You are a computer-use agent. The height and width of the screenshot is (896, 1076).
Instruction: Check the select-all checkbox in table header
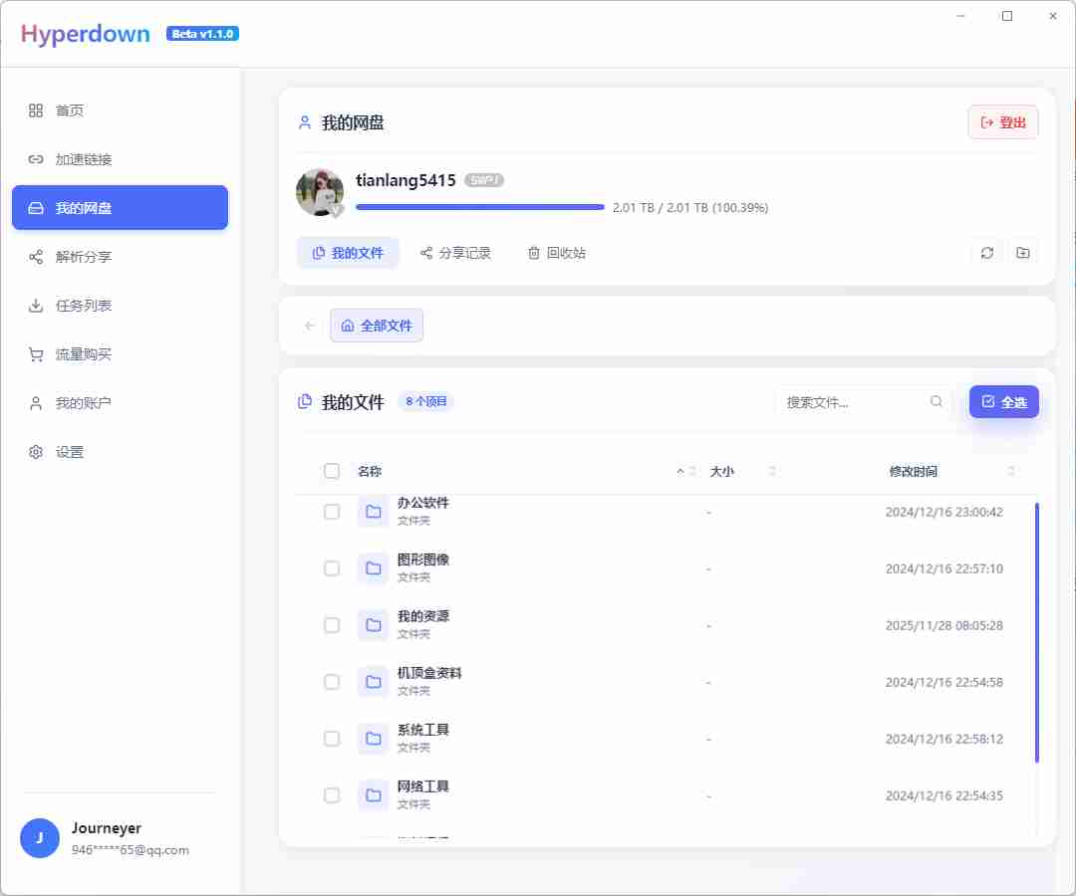(x=332, y=471)
